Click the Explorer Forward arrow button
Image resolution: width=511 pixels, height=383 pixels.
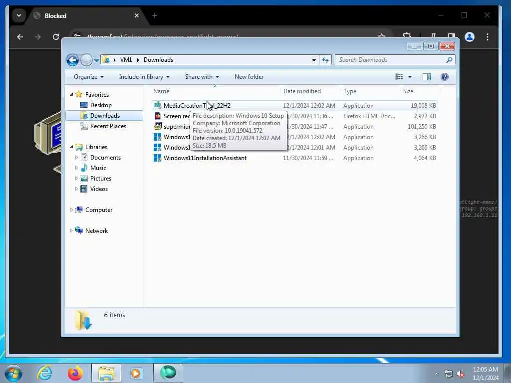click(x=86, y=60)
